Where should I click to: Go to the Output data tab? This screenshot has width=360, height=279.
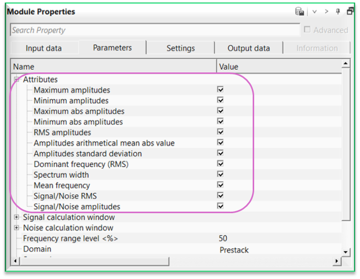pos(249,48)
